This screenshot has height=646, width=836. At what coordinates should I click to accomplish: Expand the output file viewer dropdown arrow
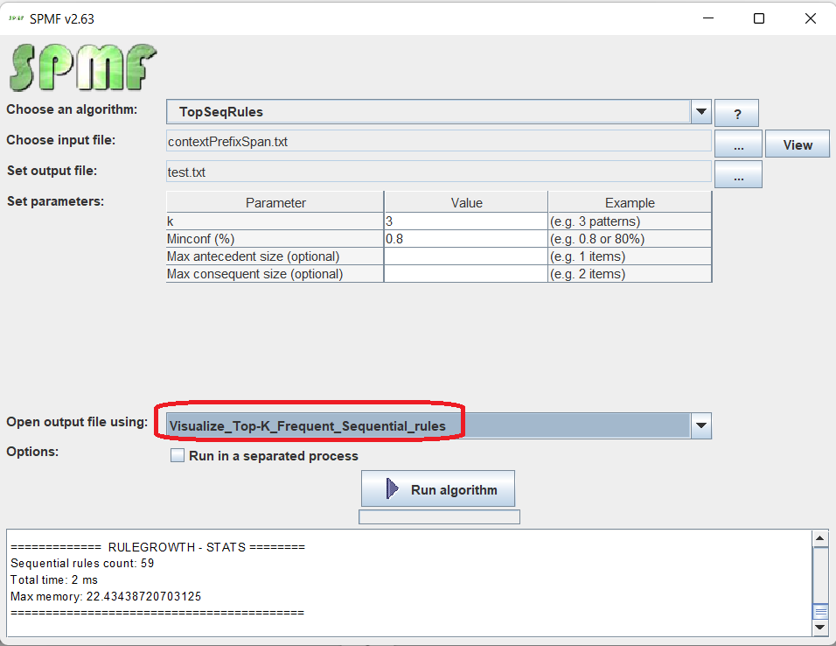700,426
